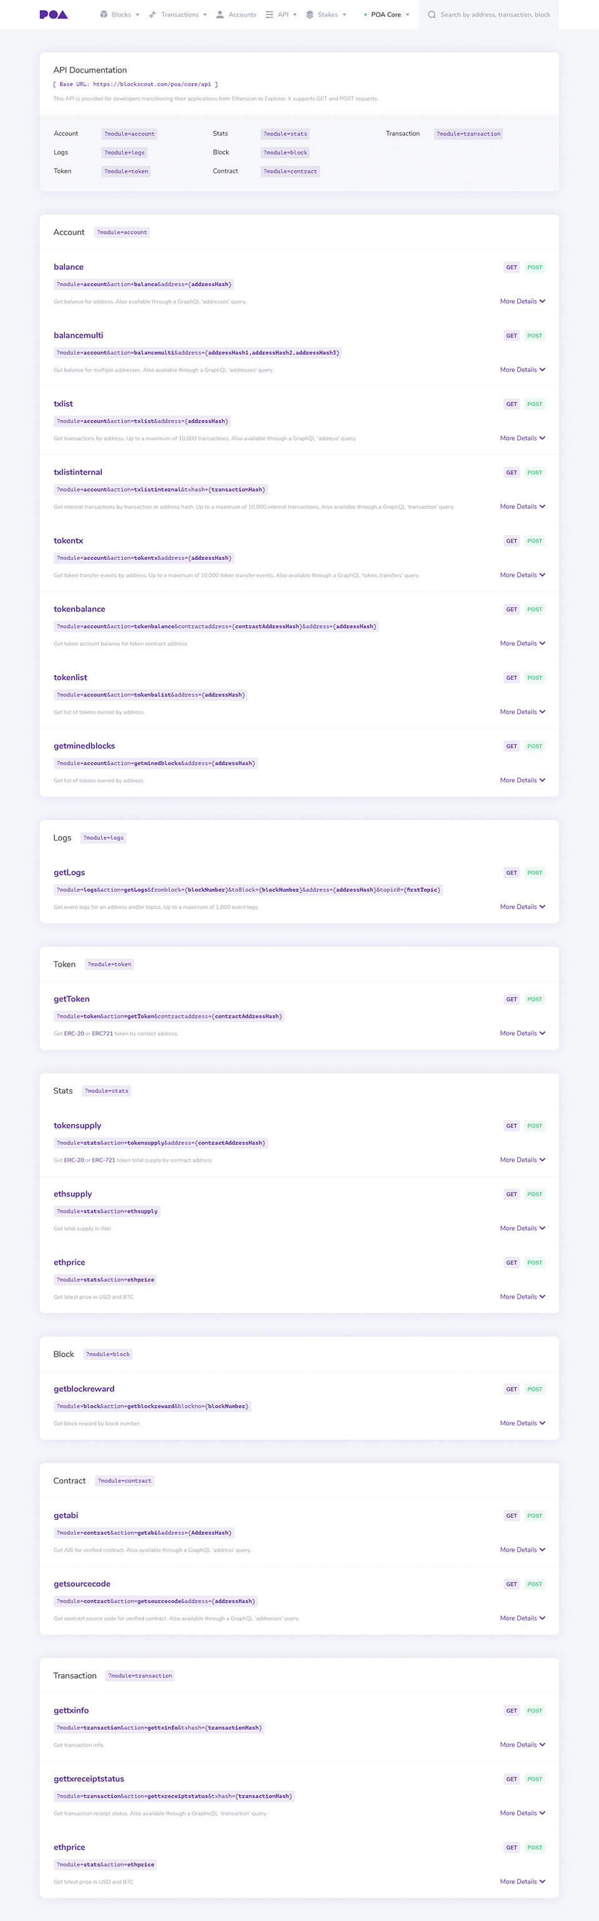Click the API lines icon
Image resolution: width=599 pixels, height=1921 pixels.
pyautogui.click(x=269, y=14)
